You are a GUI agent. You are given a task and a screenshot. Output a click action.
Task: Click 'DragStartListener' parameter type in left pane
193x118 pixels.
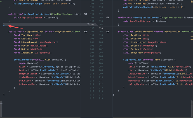[x=62, y=14]
